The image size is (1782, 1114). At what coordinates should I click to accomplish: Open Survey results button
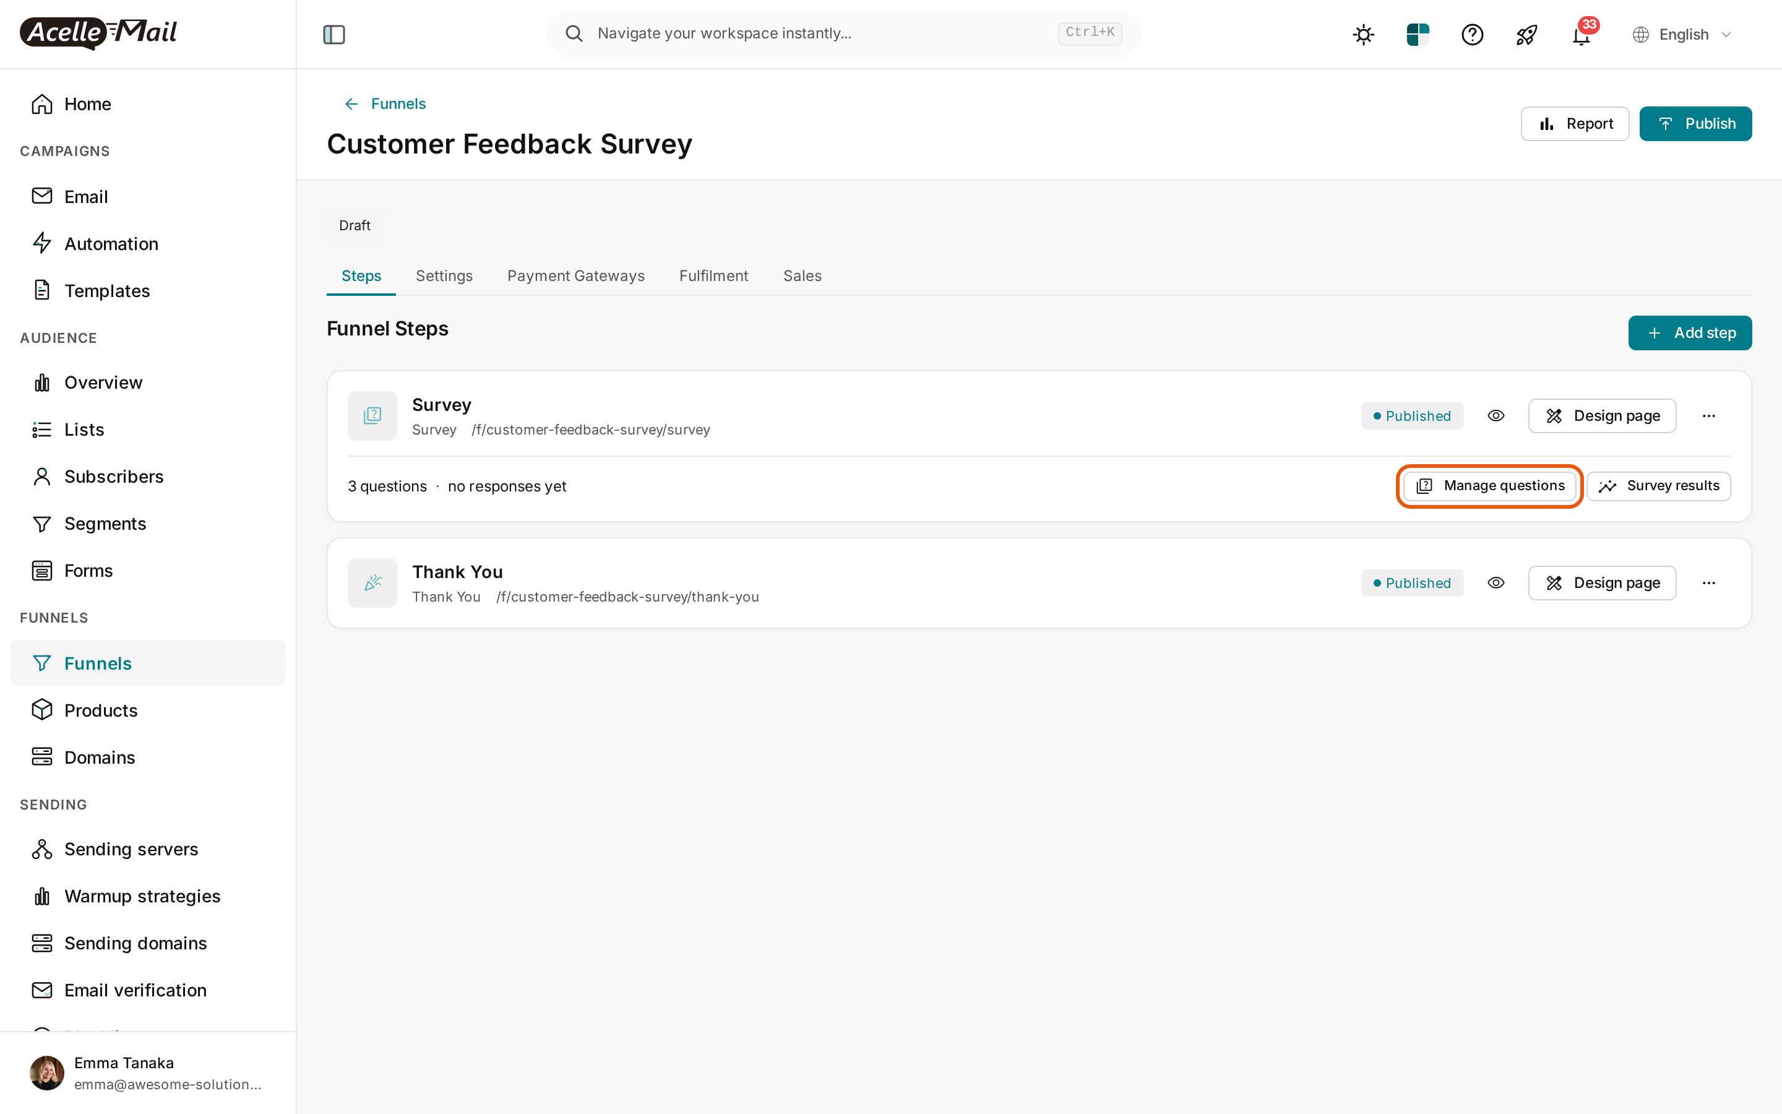[1658, 486]
